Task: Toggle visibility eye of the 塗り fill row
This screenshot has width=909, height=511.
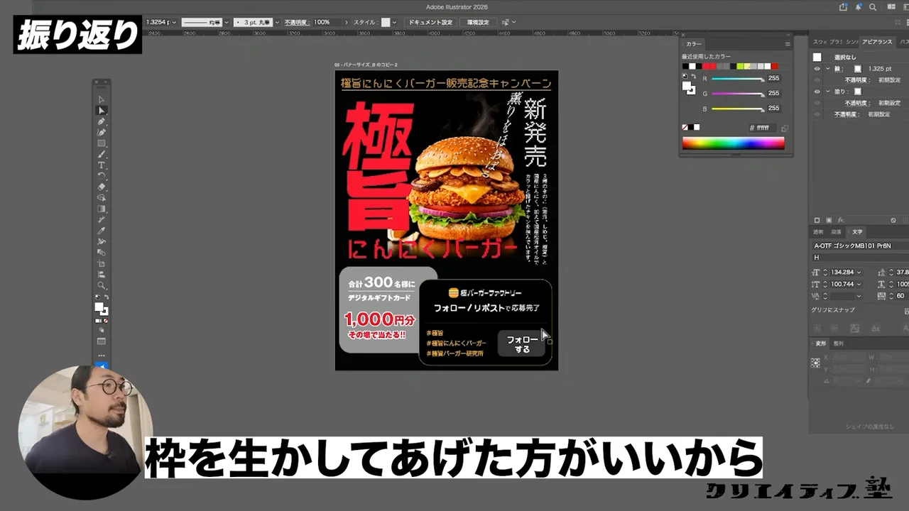Action: coord(817,92)
